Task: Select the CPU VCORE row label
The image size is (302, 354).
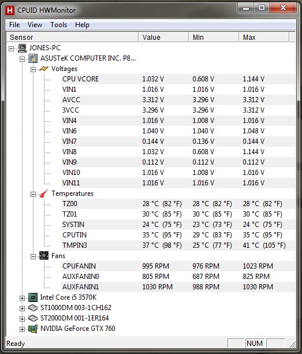Action: tap(81, 79)
